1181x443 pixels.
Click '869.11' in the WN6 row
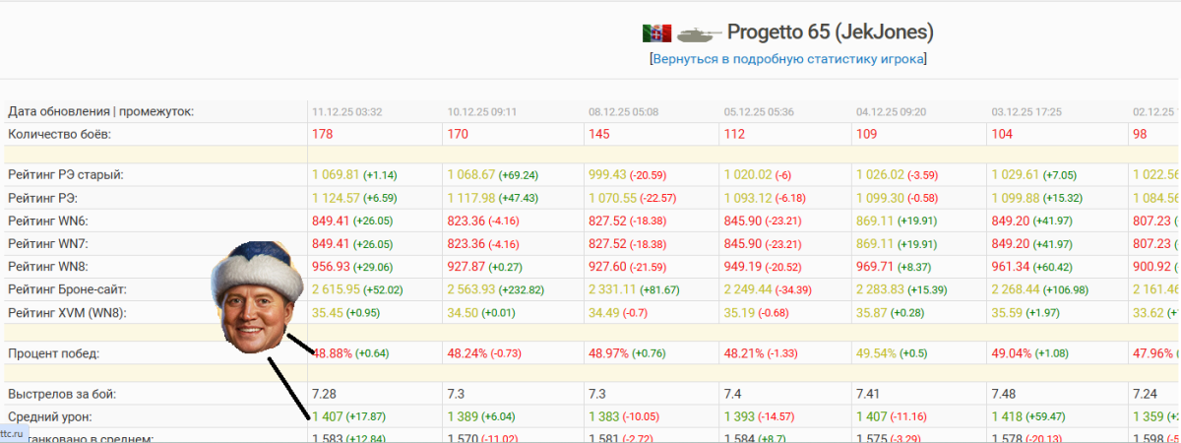[x=875, y=221]
